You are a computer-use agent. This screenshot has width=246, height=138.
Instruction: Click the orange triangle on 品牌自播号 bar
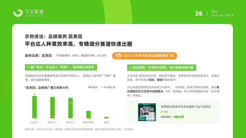click(x=88, y=118)
